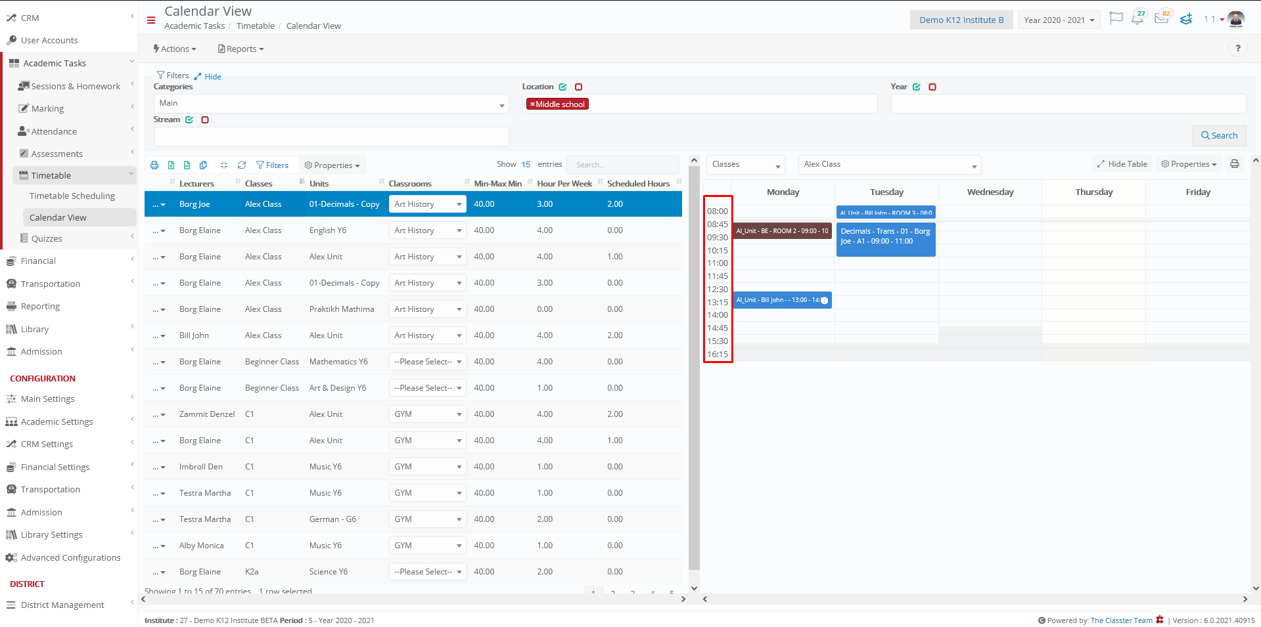Open Academic Tasks breadcrumb link
Screen dimensions: 1261x627
pyautogui.click(x=195, y=26)
